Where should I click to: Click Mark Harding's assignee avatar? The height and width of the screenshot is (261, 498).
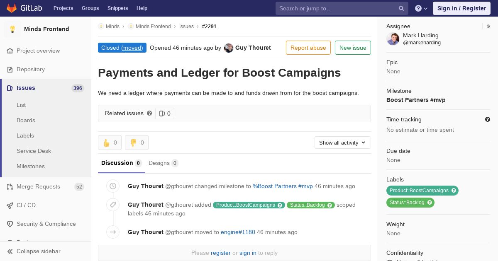(x=393, y=39)
